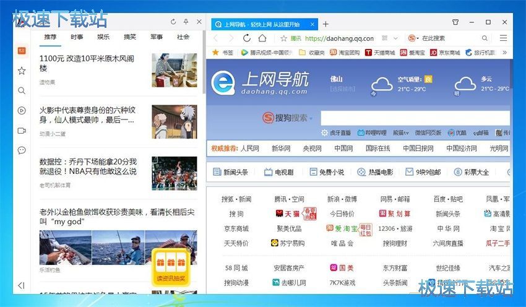Open 收藏夹 folder in bookmarks bar

pyautogui.click(x=312, y=53)
